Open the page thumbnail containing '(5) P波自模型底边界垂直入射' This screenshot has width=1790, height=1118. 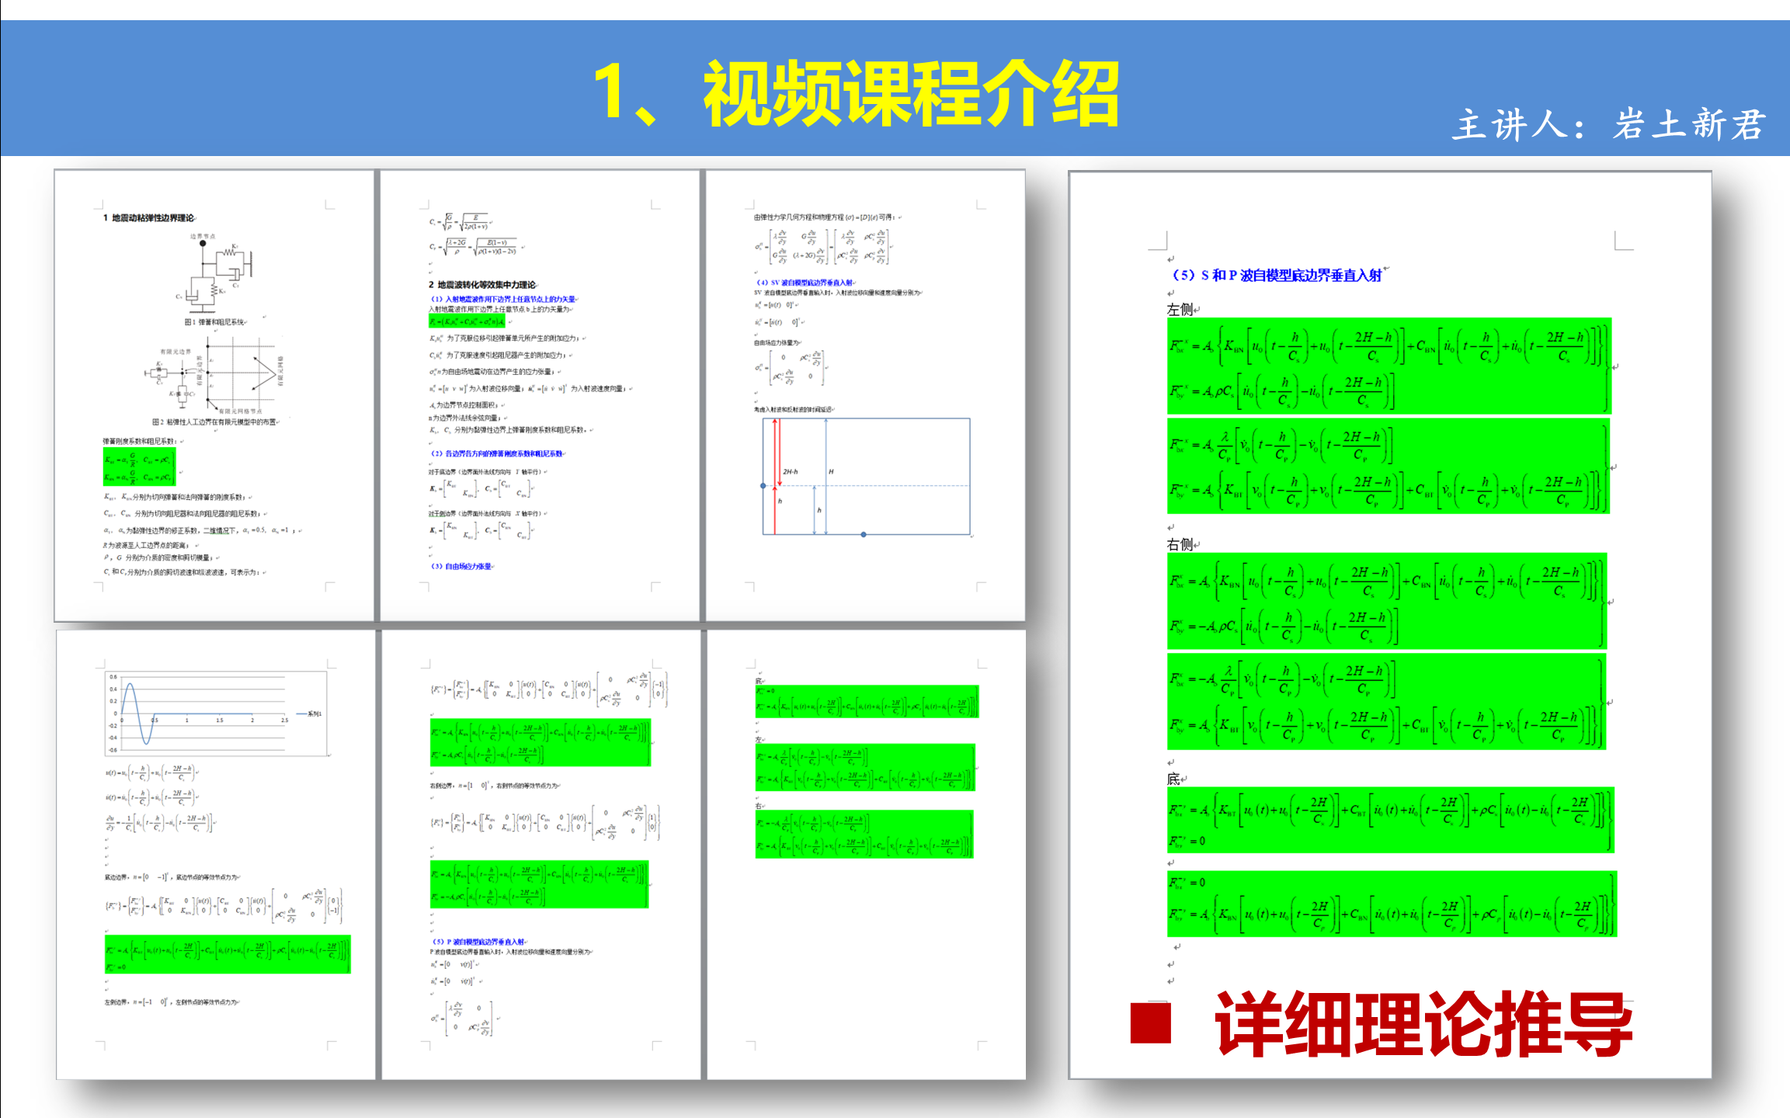540,854
